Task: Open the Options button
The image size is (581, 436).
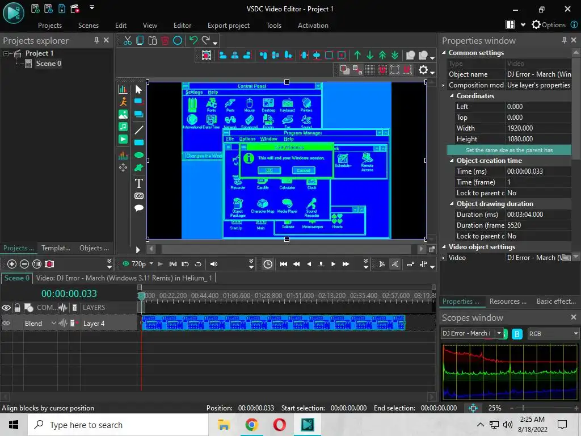Action: coord(549,25)
